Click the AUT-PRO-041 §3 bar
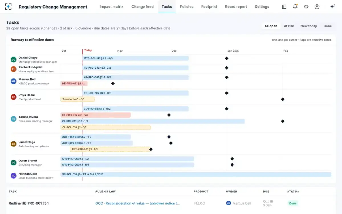342x214 pixels. 110,149
